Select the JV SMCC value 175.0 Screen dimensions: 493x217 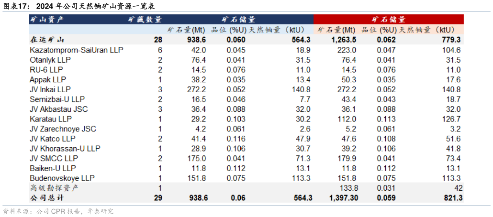coord(198,158)
